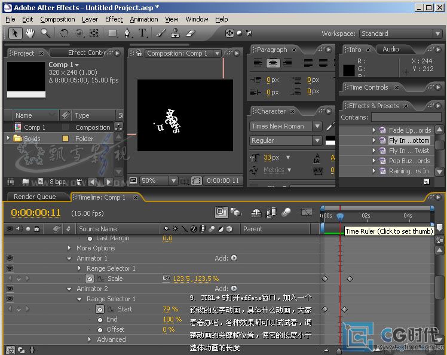Toggle the End property stopwatch
This screenshot has height=355, width=447.
tap(100, 320)
